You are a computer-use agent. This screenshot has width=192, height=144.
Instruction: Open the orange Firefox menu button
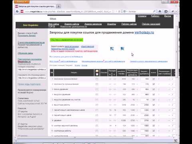click(x=22, y=2)
